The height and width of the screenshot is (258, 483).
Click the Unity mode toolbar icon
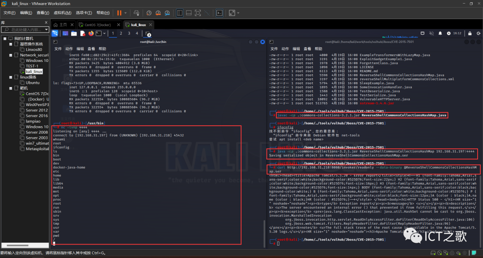click(x=208, y=13)
